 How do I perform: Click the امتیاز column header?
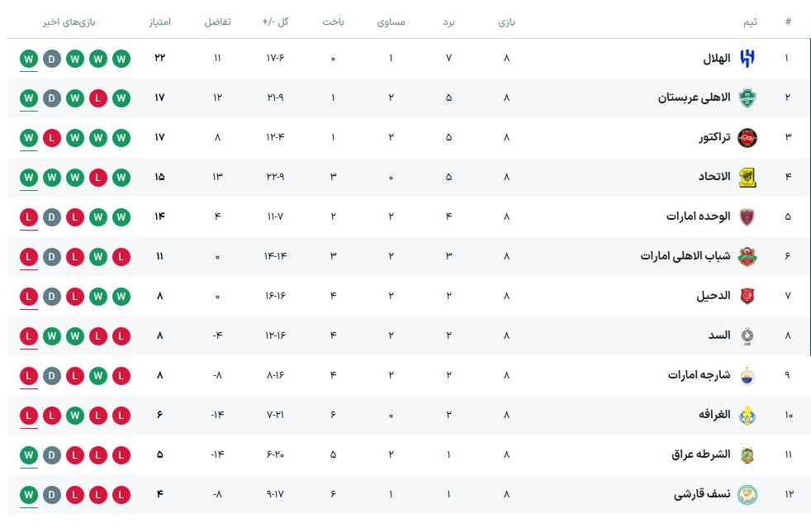click(159, 22)
